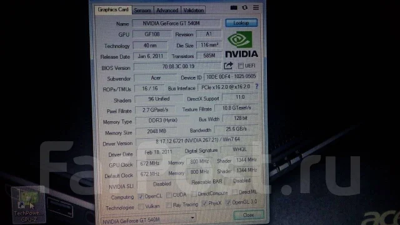Image resolution: width=400 pixels, height=225 pixels.
Task: Click the refresh icon in GPU-Z
Action: tap(245, 7)
